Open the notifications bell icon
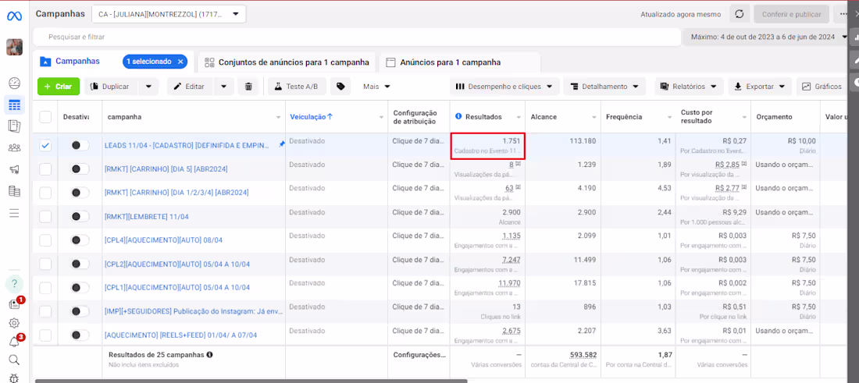Screen dimensions: 859x383 coord(14,342)
